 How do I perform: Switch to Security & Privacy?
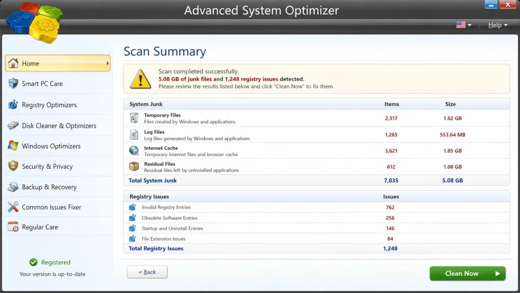(x=58, y=166)
